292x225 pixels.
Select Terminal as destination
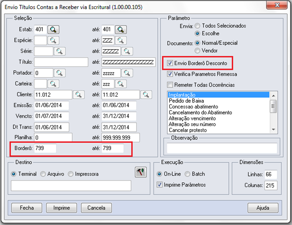click(x=13, y=174)
